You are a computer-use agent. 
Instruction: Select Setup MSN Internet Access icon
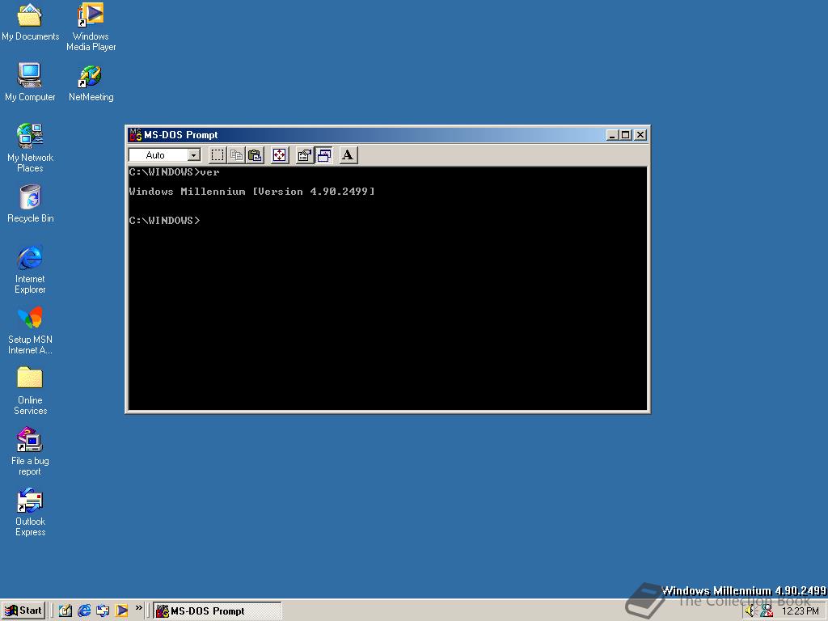coord(30,331)
